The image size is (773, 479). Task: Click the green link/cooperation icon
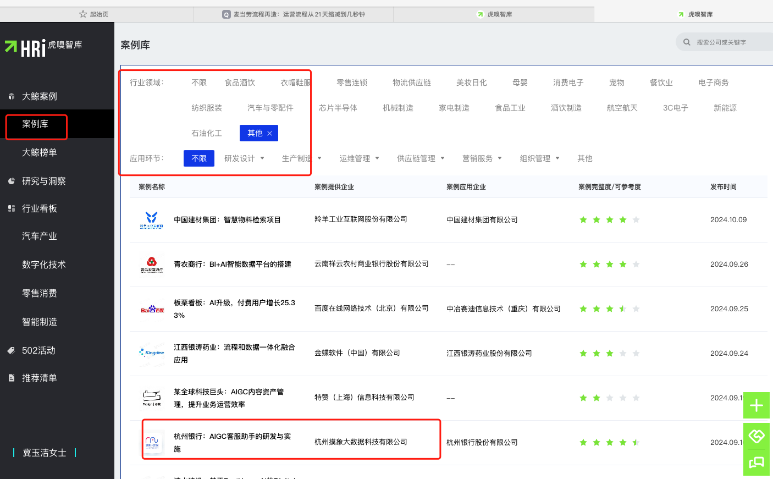click(x=757, y=436)
